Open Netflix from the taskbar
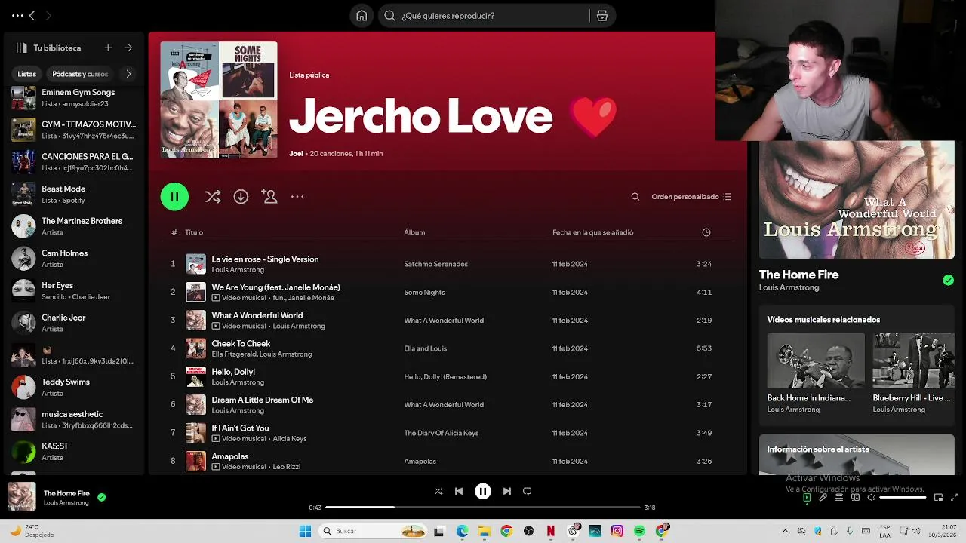This screenshot has width=966, height=543. (551, 531)
